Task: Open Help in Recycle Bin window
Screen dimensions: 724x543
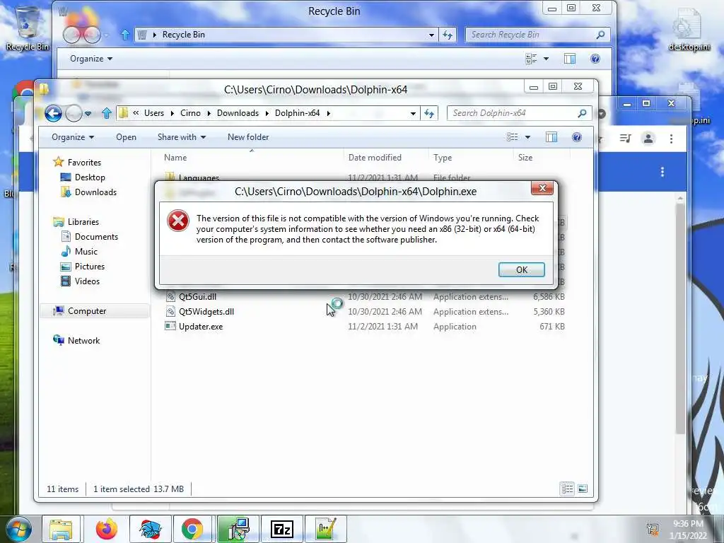Action: pyautogui.click(x=595, y=59)
